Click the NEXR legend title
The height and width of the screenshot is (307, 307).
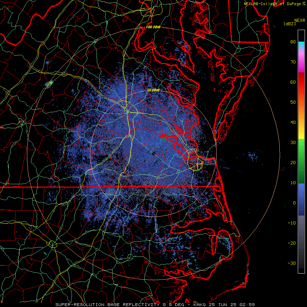click(300, 20)
